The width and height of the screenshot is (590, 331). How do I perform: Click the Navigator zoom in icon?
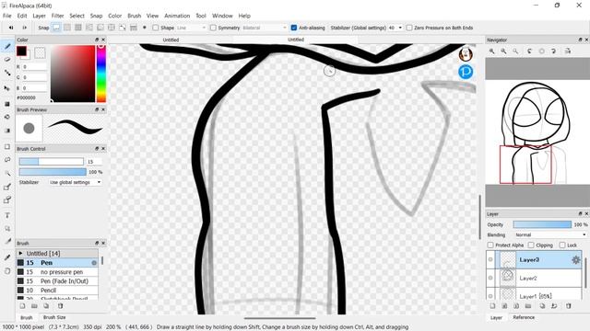(491, 51)
